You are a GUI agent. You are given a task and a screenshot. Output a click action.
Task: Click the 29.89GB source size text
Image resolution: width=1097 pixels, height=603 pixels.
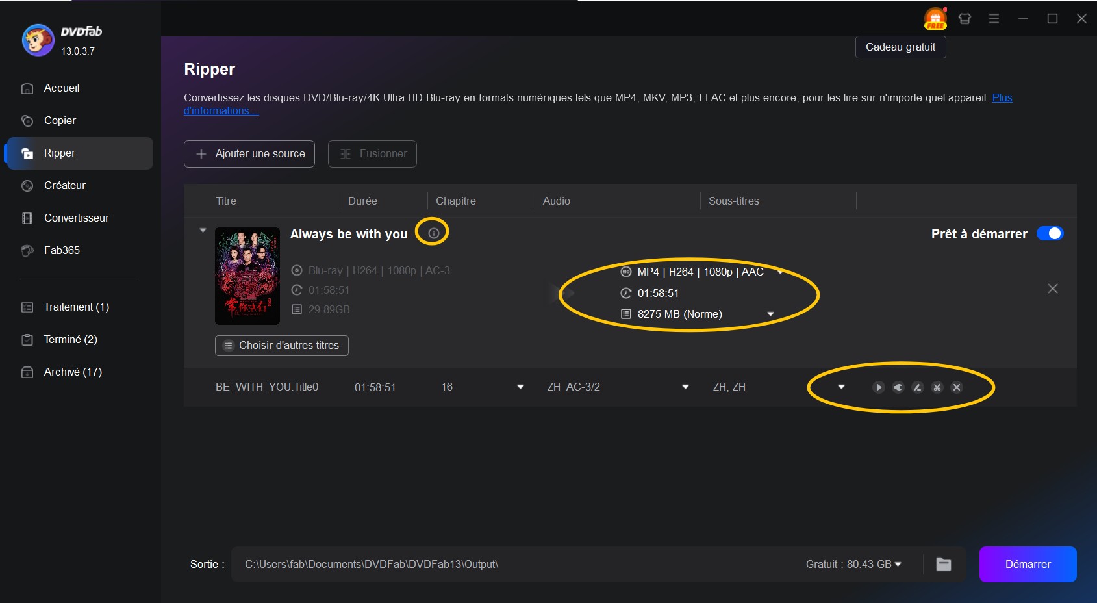pyautogui.click(x=329, y=310)
